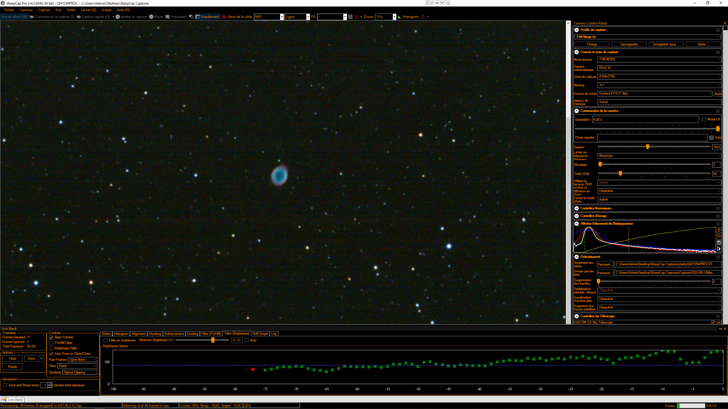Adjust the Trafic USB slider handle
The image size is (728, 409).
click(x=620, y=174)
